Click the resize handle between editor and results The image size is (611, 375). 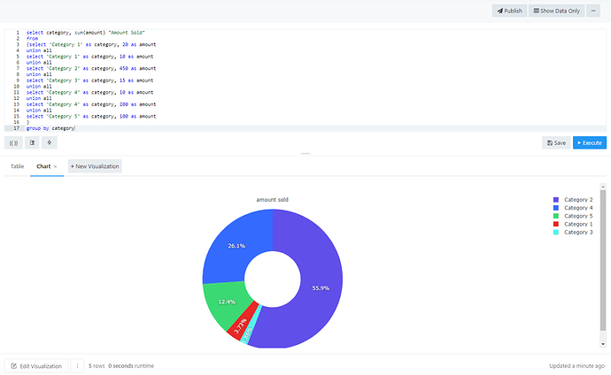[305, 154]
